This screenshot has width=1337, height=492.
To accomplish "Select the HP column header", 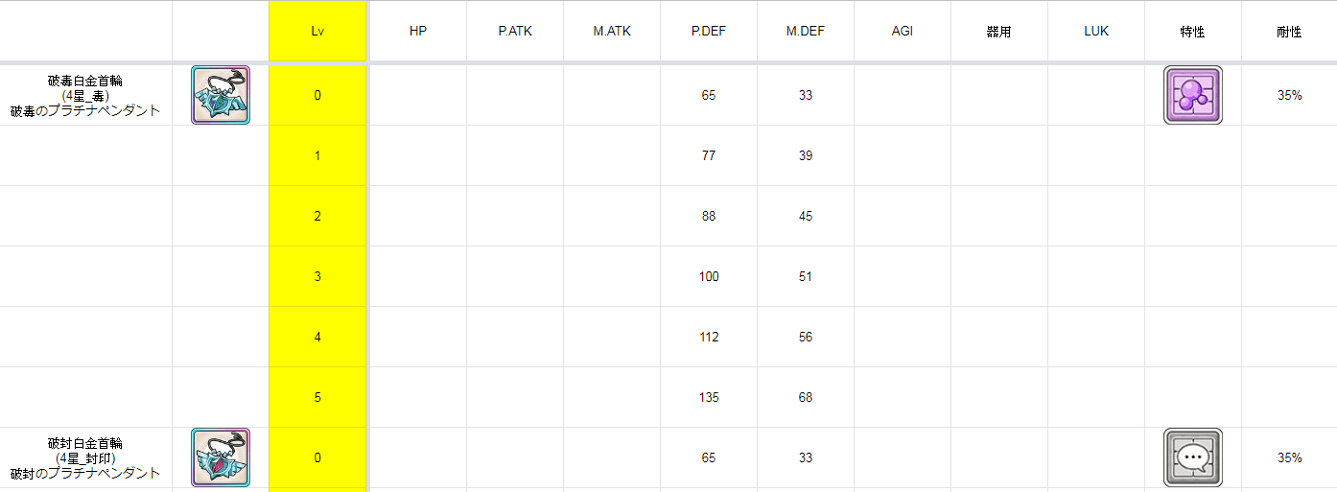I will [418, 31].
